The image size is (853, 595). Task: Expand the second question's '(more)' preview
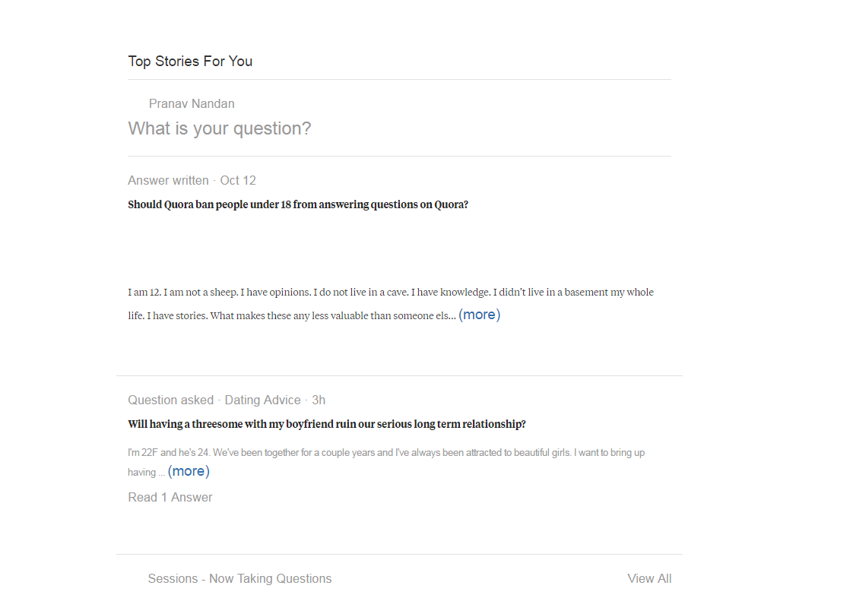189,470
